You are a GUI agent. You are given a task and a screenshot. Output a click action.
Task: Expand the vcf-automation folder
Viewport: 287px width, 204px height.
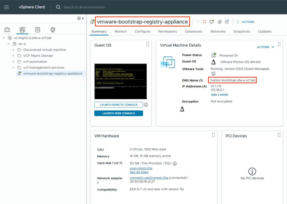(13, 62)
